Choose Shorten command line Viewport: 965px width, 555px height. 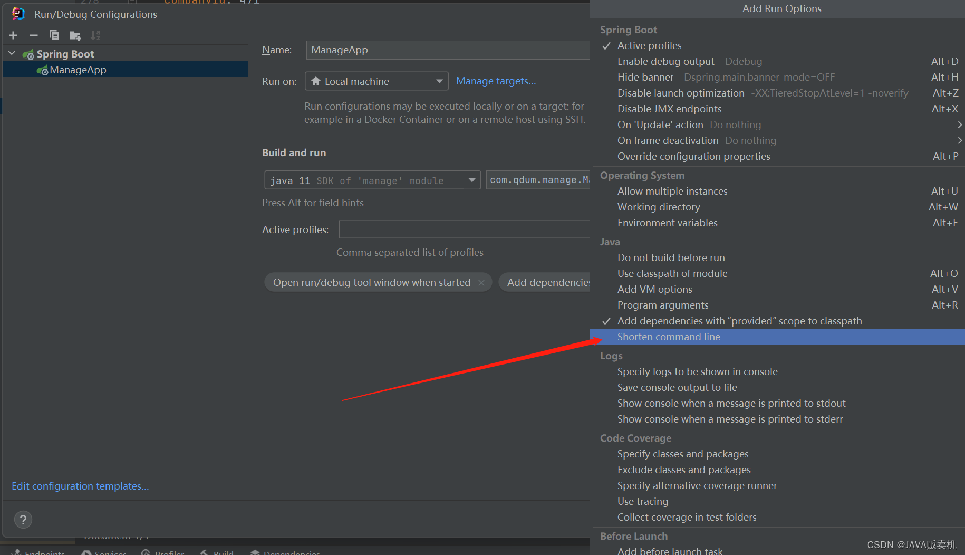[x=777, y=337]
